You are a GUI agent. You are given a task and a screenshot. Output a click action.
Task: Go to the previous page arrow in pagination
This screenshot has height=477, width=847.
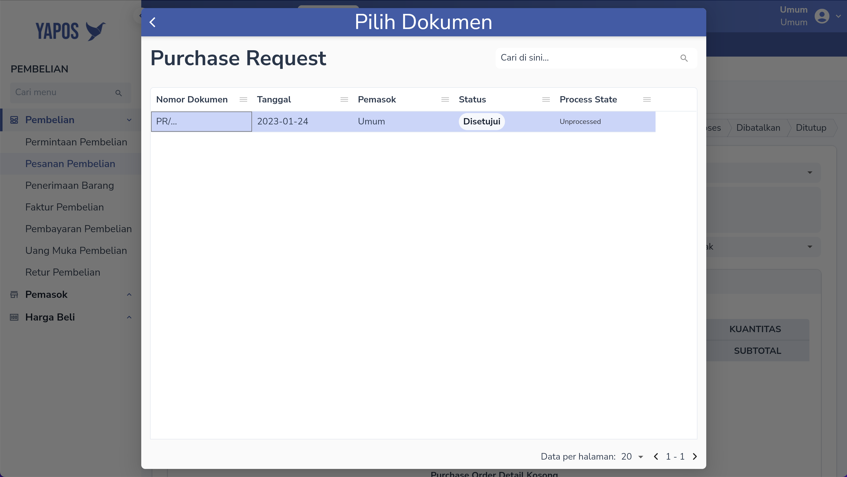[x=656, y=456]
